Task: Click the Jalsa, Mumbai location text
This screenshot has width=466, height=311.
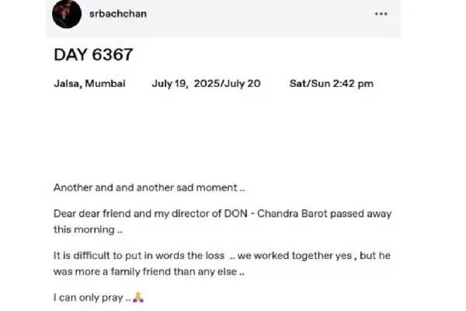Action: click(x=89, y=84)
